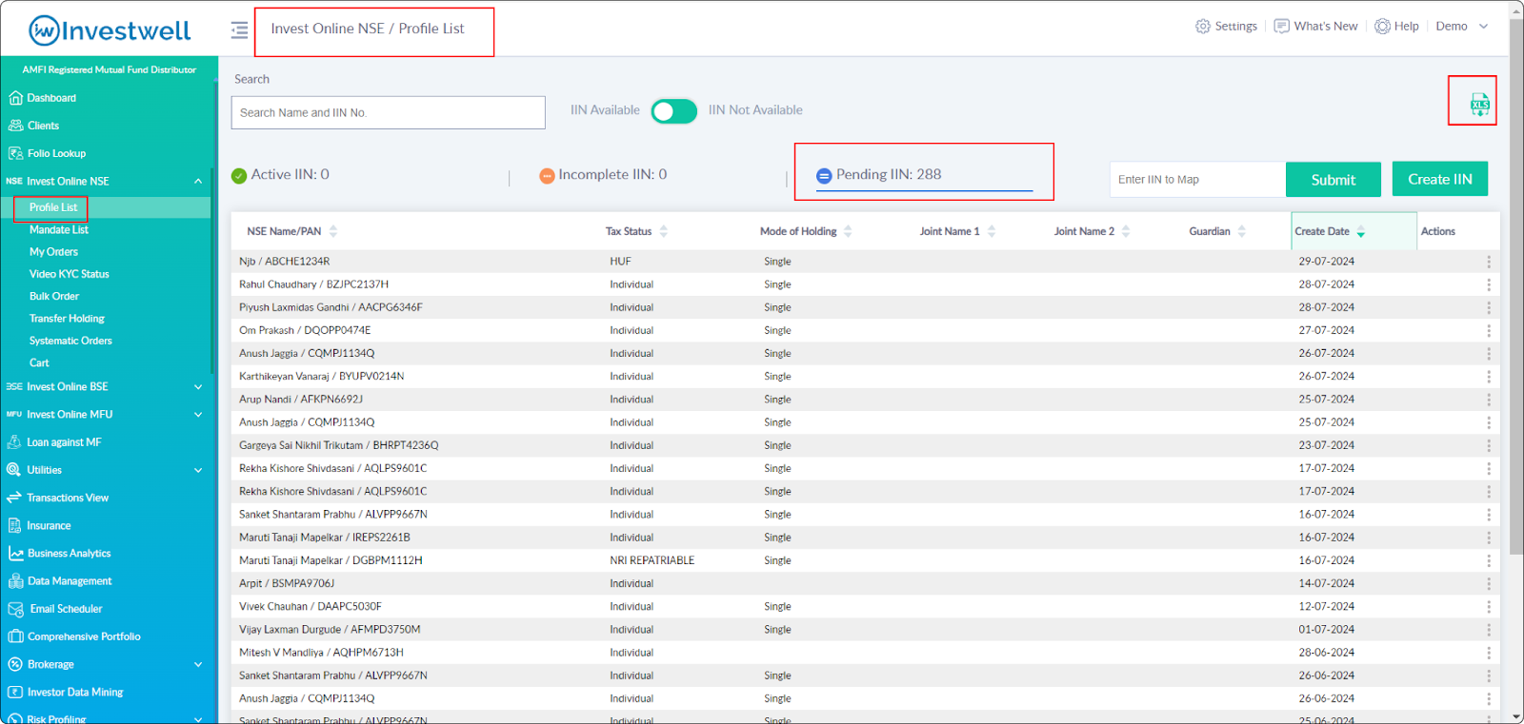The height and width of the screenshot is (724, 1524).
Task: Export profile list to XLS icon
Action: coord(1479,105)
